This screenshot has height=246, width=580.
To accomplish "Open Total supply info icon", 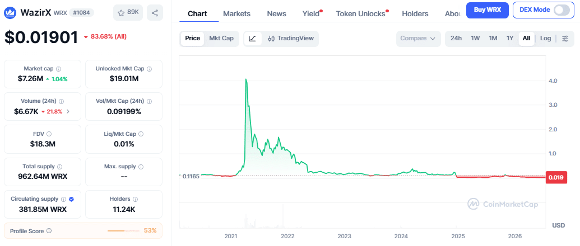I will coord(59,167).
